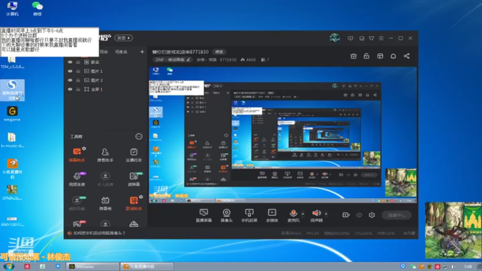This screenshot has width=482, height=271.
Task: Open the 主播任务 tool
Action: [x=134, y=155]
